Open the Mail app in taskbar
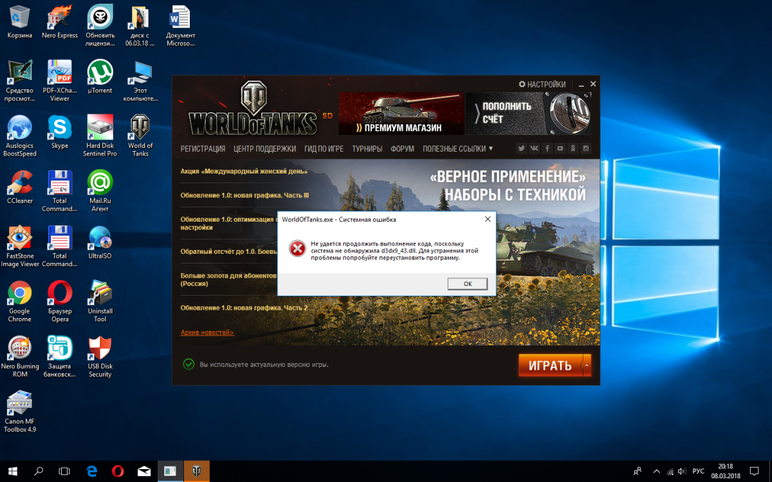The image size is (772, 482). (x=144, y=471)
